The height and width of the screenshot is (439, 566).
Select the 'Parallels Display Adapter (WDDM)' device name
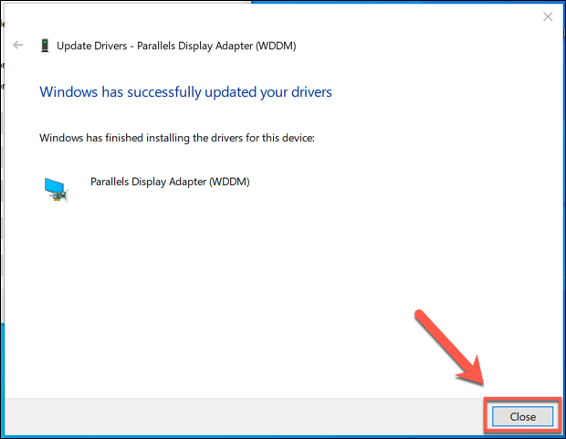point(170,182)
